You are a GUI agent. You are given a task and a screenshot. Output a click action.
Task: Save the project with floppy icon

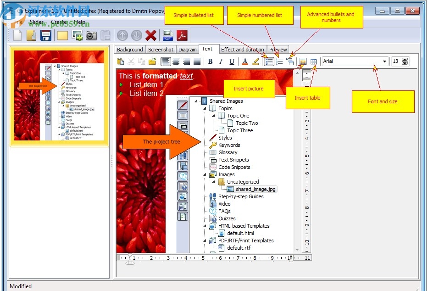pos(45,35)
